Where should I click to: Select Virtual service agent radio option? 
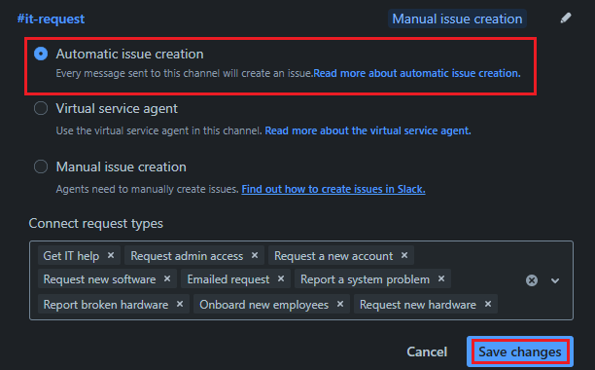(41, 108)
